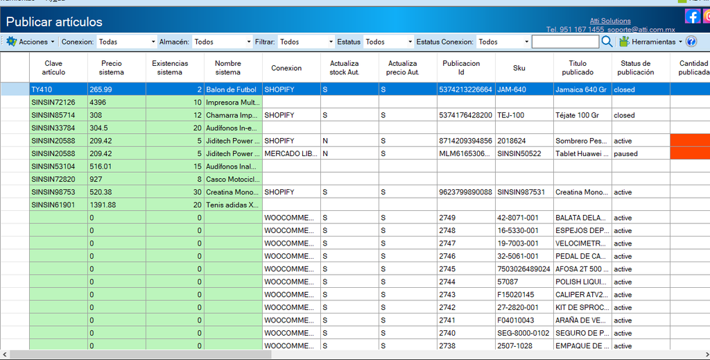Sort by Precio sistema column header
The image size is (710, 360).
coord(116,67)
